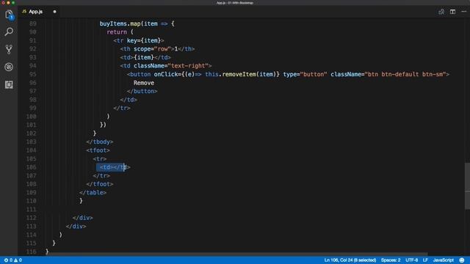Click "btn btn-default btn-sm" string
The image size is (470, 264).
tap(405, 74)
